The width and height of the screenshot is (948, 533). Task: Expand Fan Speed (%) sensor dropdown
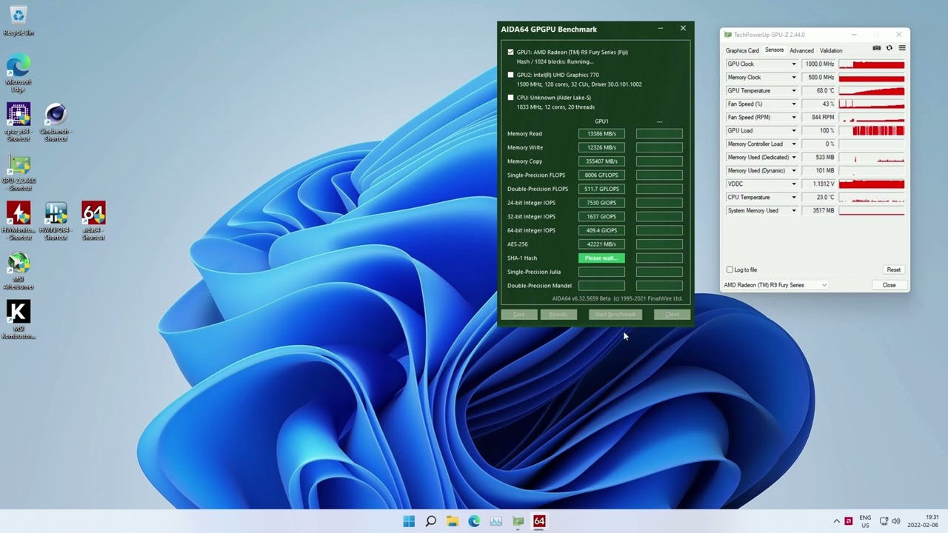pyautogui.click(x=794, y=104)
